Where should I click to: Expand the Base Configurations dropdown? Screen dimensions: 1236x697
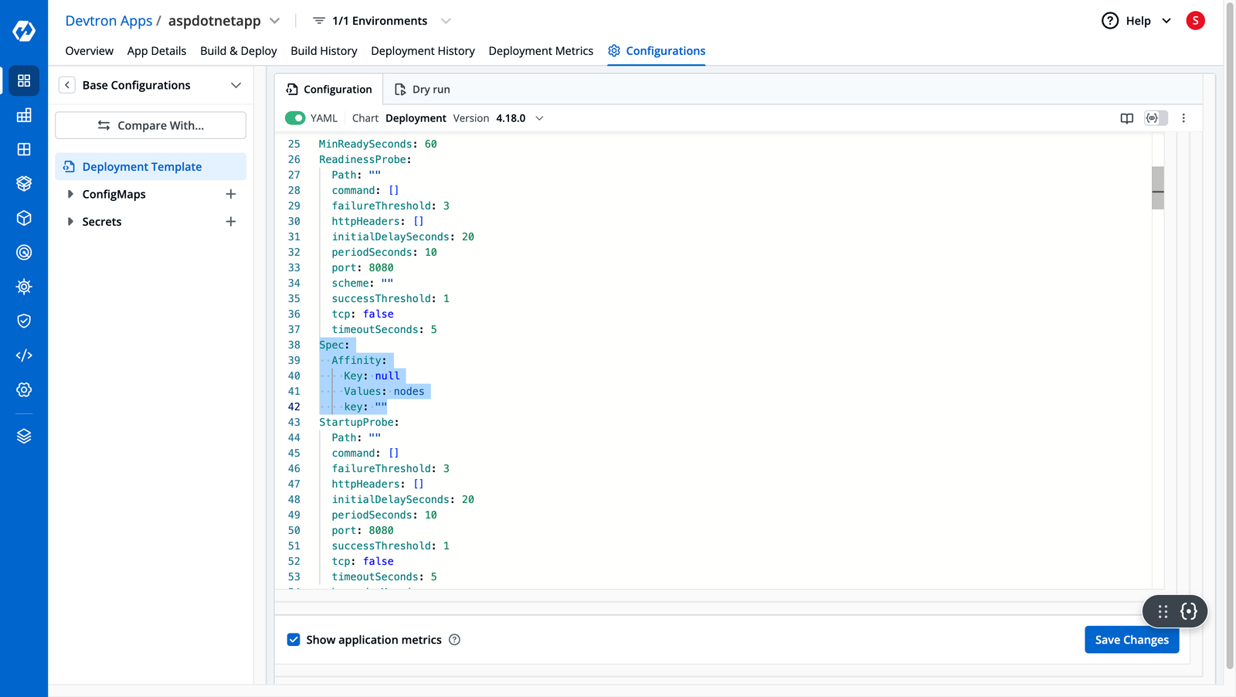click(236, 85)
